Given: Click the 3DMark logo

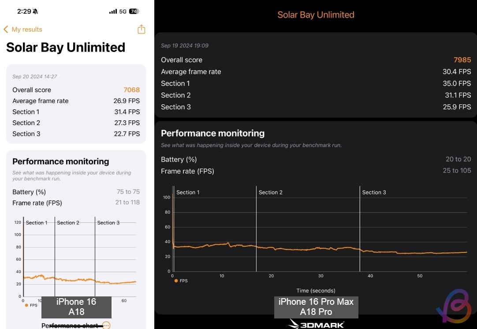Looking at the screenshot, I should pos(316,325).
